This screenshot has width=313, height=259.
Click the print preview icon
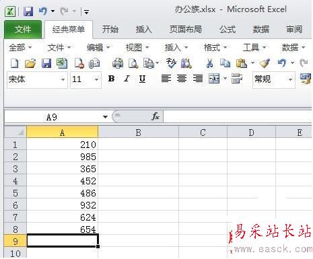click(133, 63)
